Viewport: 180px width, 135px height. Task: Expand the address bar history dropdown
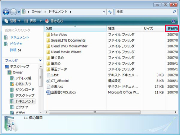coord(104,12)
